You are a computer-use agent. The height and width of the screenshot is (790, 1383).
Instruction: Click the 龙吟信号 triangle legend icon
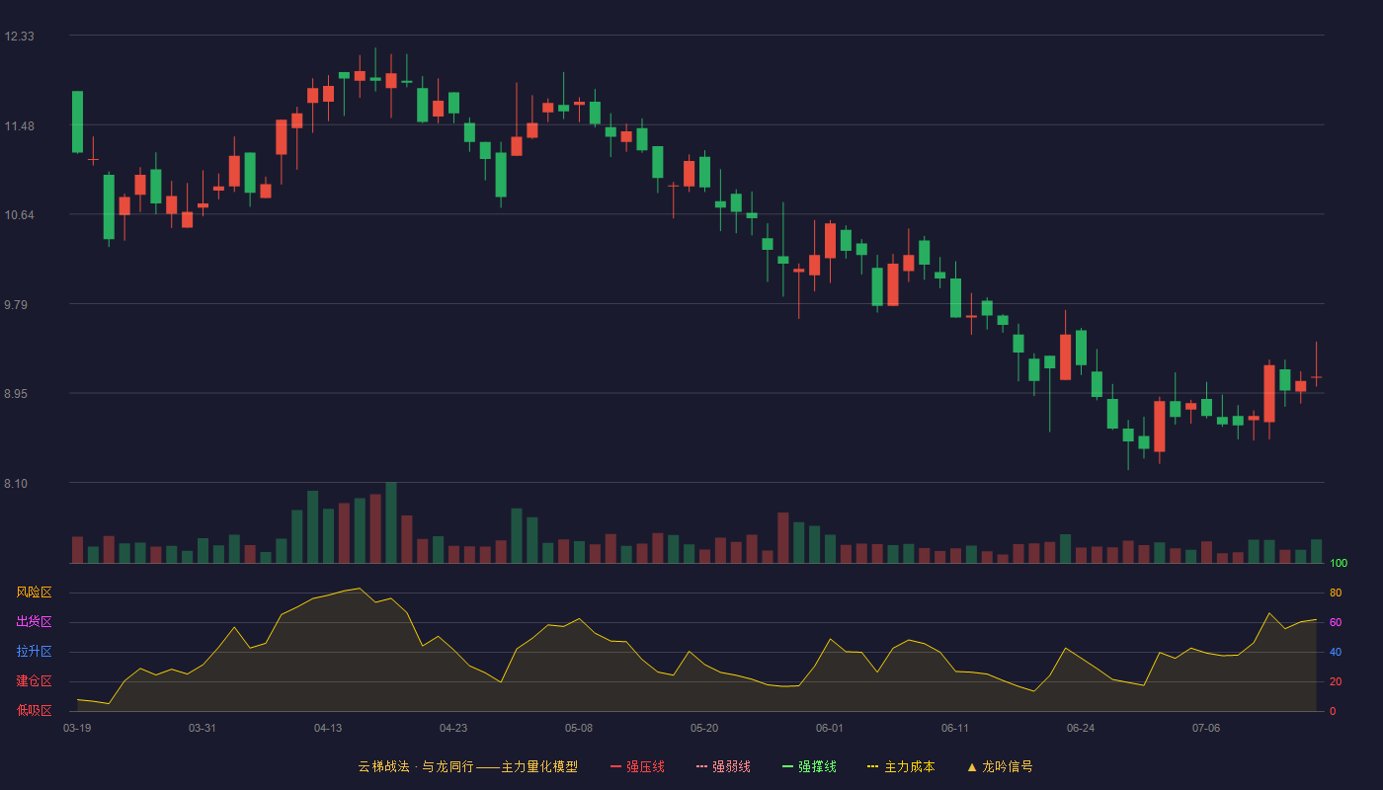(972, 766)
